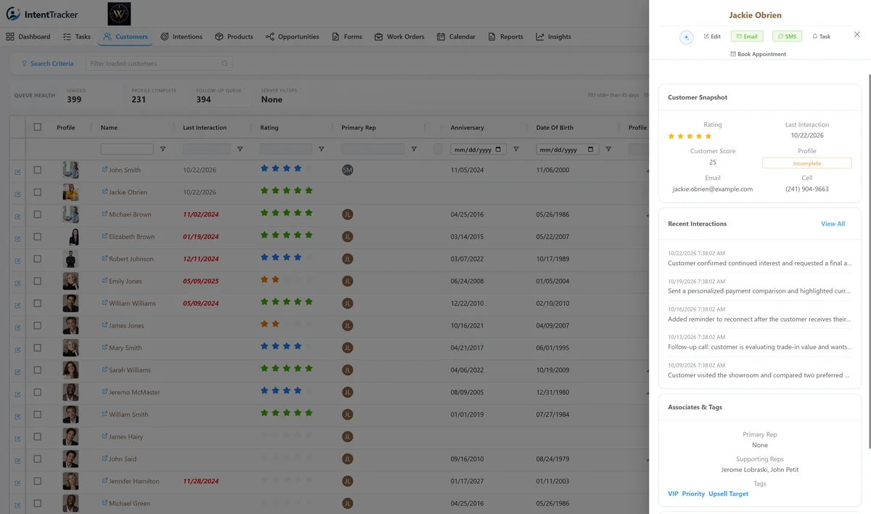Click the edit icon for Sarah Williams row
This screenshot has height=514, width=871.
(x=17, y=372)
